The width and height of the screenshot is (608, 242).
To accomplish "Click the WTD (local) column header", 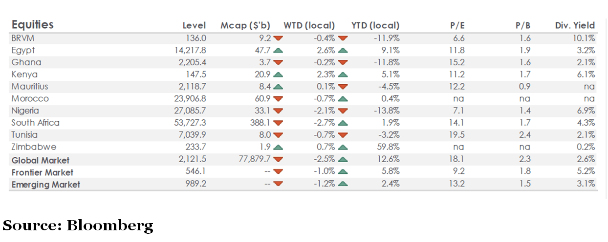I will (309, 26).
